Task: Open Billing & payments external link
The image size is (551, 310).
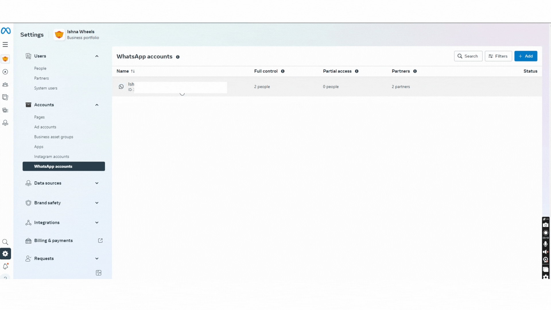Action: 100,241
